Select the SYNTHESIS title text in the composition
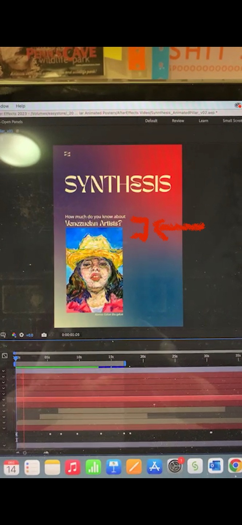242x525 pixels. click(118, 184)
